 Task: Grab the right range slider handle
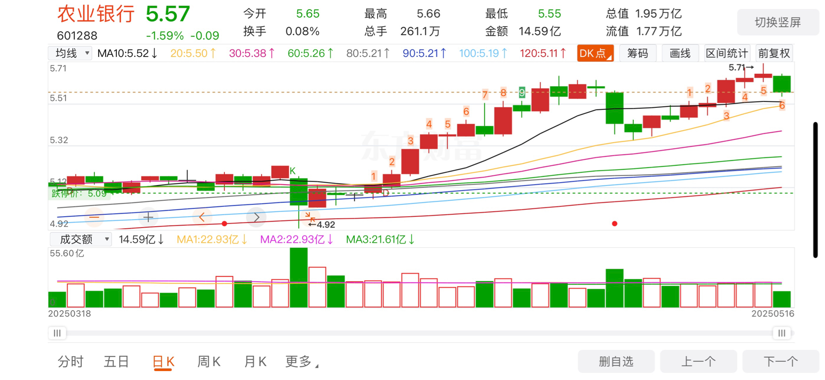pos(781,333)
